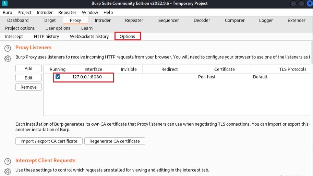Switch to the Comparer tab
This screenshot has width=313, height=176.
(235, 20)
